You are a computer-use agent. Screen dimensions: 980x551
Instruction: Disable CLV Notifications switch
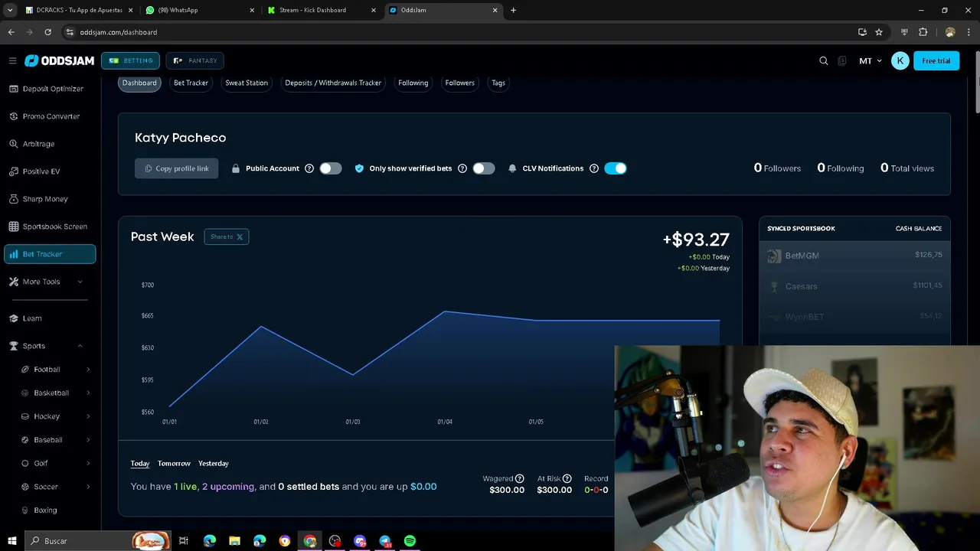tap(616, 168)
